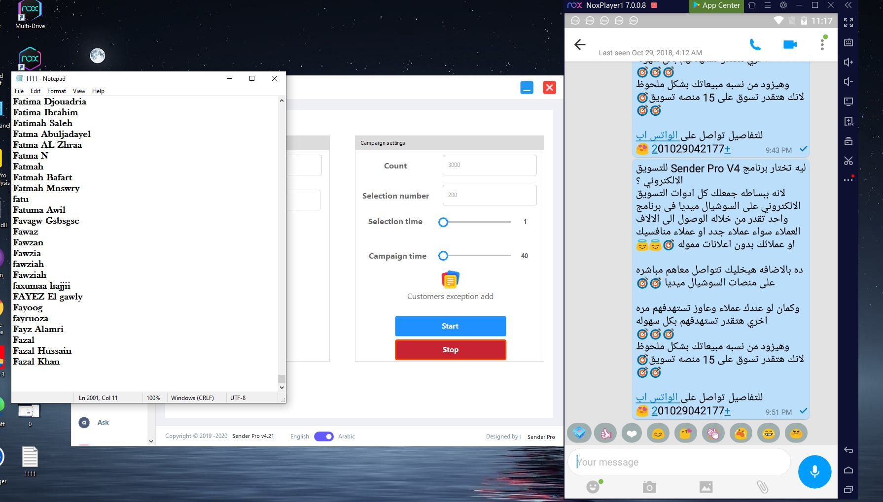Open Nox keyboard mapping icon in sidebar
Viewport: 883px width, 502px height.
(848, 42)
